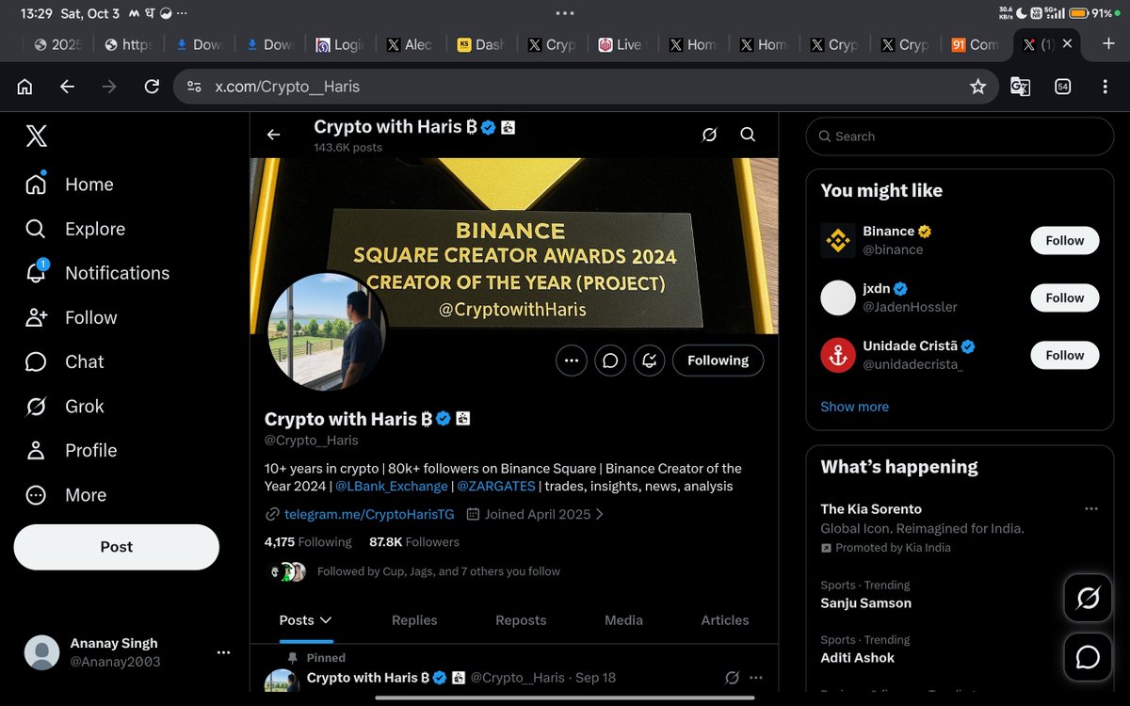Screen dimensions: 1130x706
Task: Go back using profile header arrow
Action: coord(273,135)
